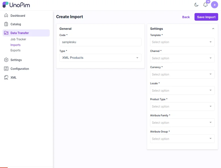
Task: Toggle dark mode moon icon
Action: tap(196, 5)
